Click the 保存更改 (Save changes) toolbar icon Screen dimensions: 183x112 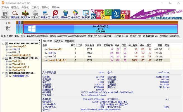click(5, 15)
